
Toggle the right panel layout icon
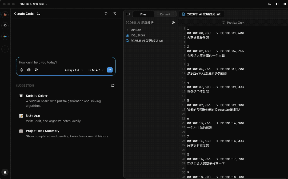pos(284,4)
